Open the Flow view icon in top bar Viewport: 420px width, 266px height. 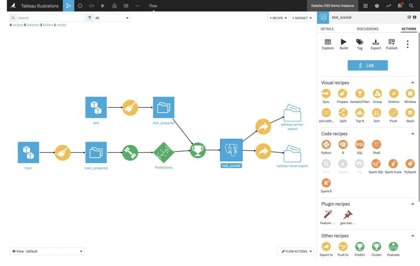click(68, 6)
